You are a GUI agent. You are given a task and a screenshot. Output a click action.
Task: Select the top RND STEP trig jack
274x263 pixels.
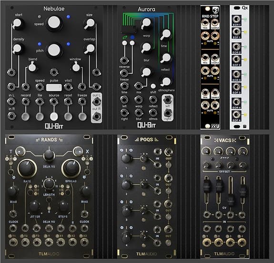coord(205,23)
